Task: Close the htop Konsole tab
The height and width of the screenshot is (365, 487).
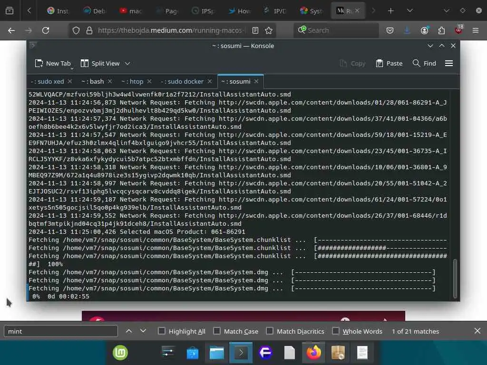Action: tap(149, 81)
